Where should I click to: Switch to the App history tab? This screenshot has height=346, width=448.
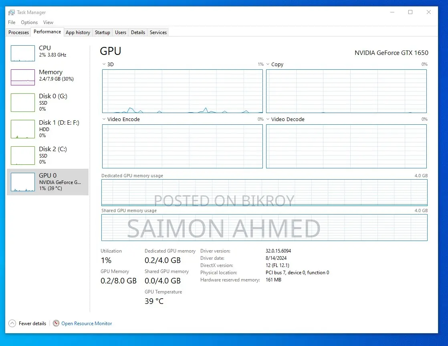point(78,32)
